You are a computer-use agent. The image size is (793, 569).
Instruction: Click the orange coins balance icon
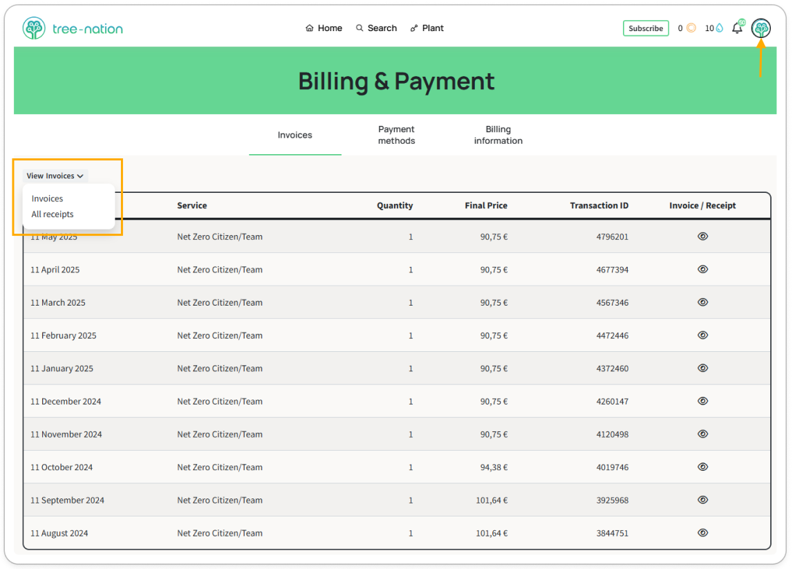click(691, 28)
